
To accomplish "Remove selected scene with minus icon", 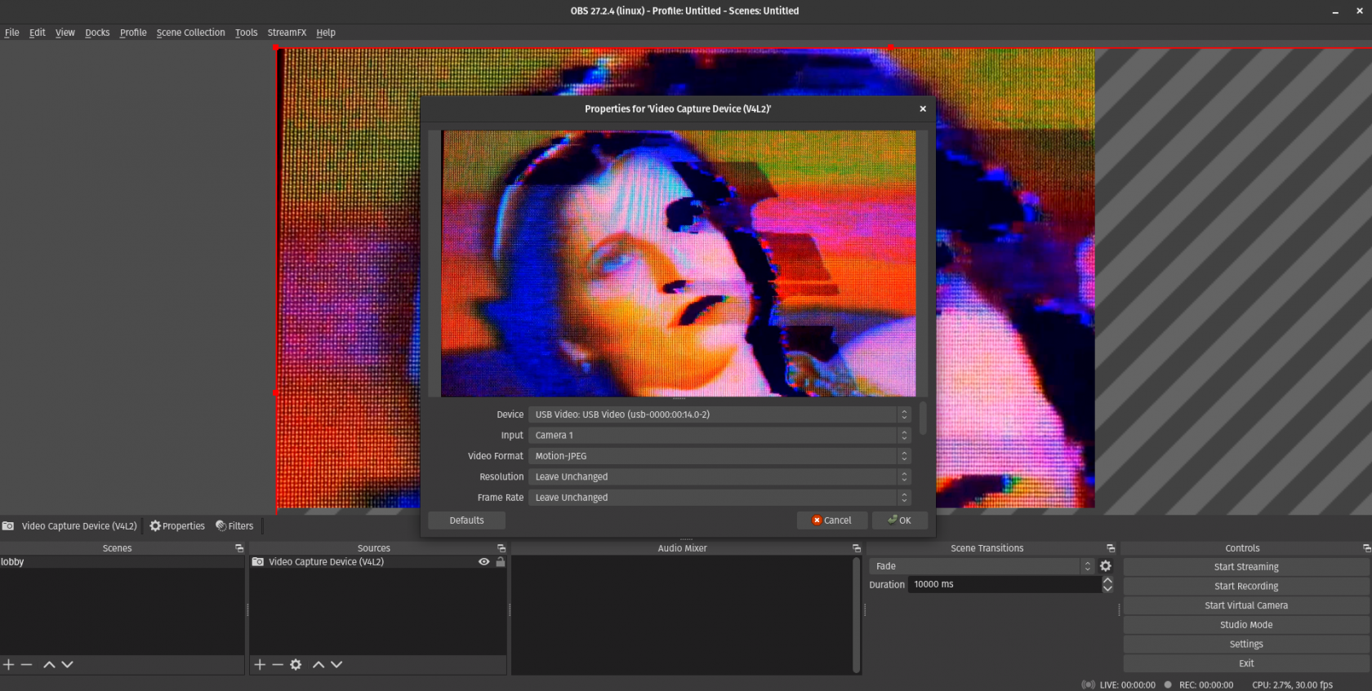I will [x=27, y=665].
